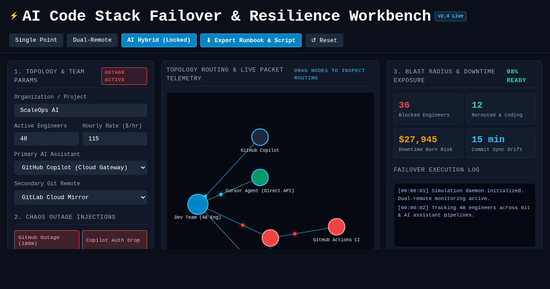The width and height of the screenshot is (550, 289).
Task: Click the 'Simulation daemon initialized' log entry
Action: point(464,195)
